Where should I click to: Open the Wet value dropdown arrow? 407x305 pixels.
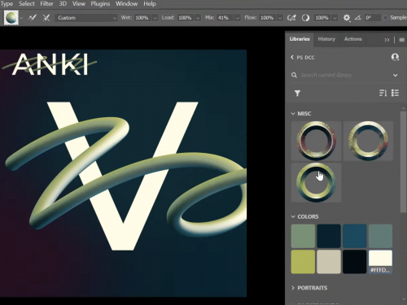coord(155,18)
